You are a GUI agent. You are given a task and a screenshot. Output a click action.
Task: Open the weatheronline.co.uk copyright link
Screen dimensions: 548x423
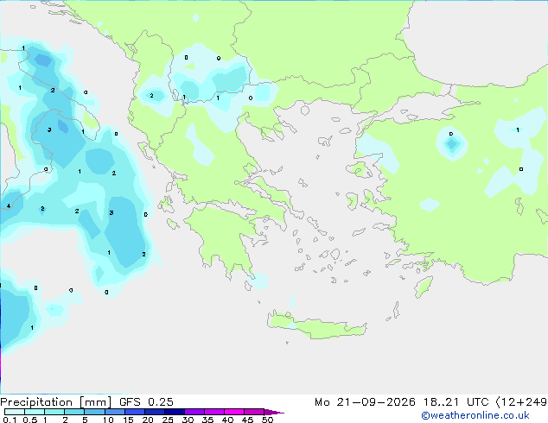(475, 415)
